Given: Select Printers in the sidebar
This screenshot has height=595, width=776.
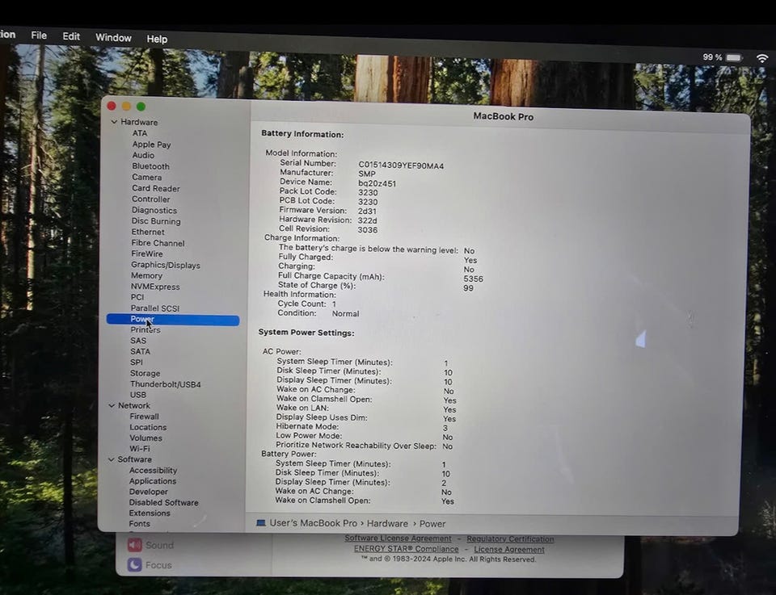Looking at the screenshot, I should point(145,329).
